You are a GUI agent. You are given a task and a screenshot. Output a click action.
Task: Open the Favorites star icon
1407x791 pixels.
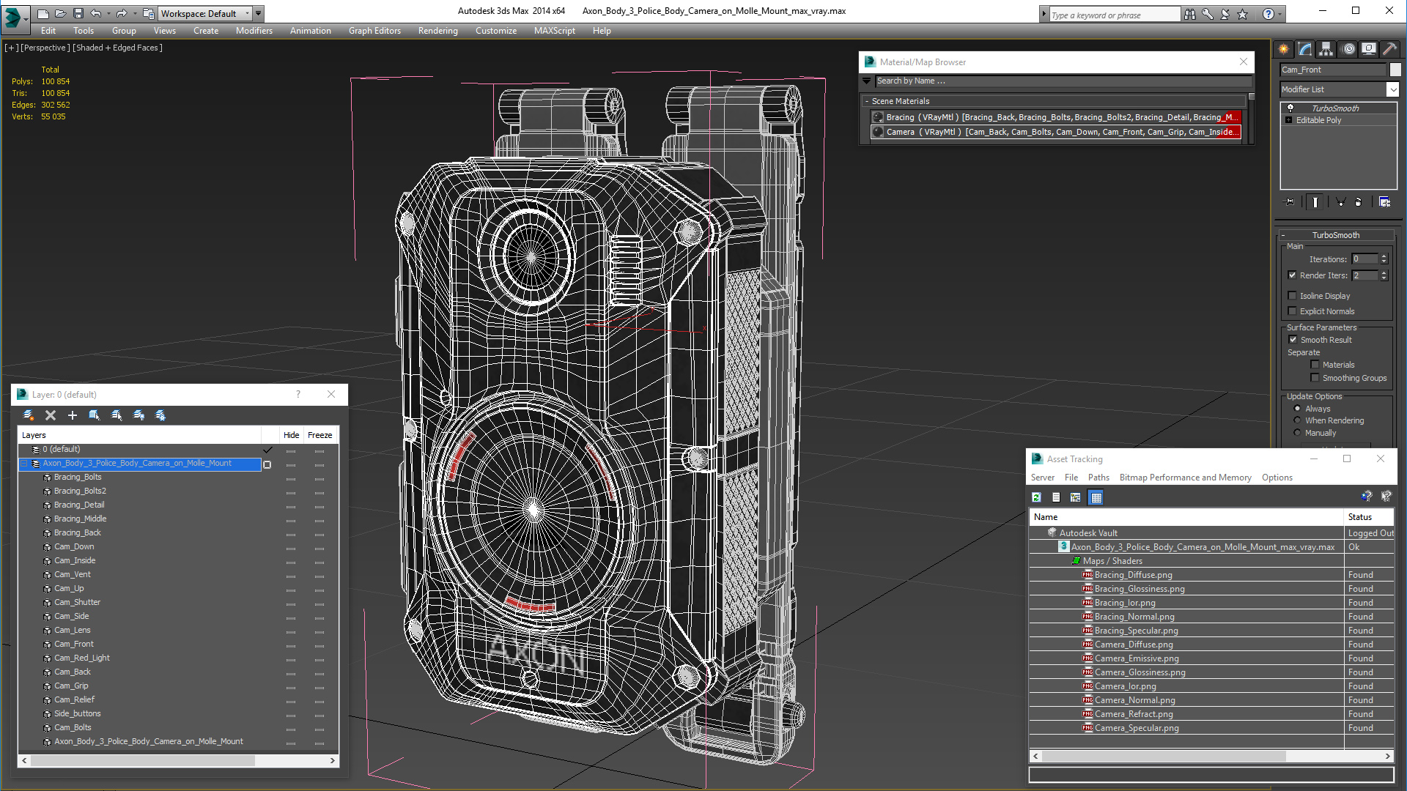tap(1242, 14)
